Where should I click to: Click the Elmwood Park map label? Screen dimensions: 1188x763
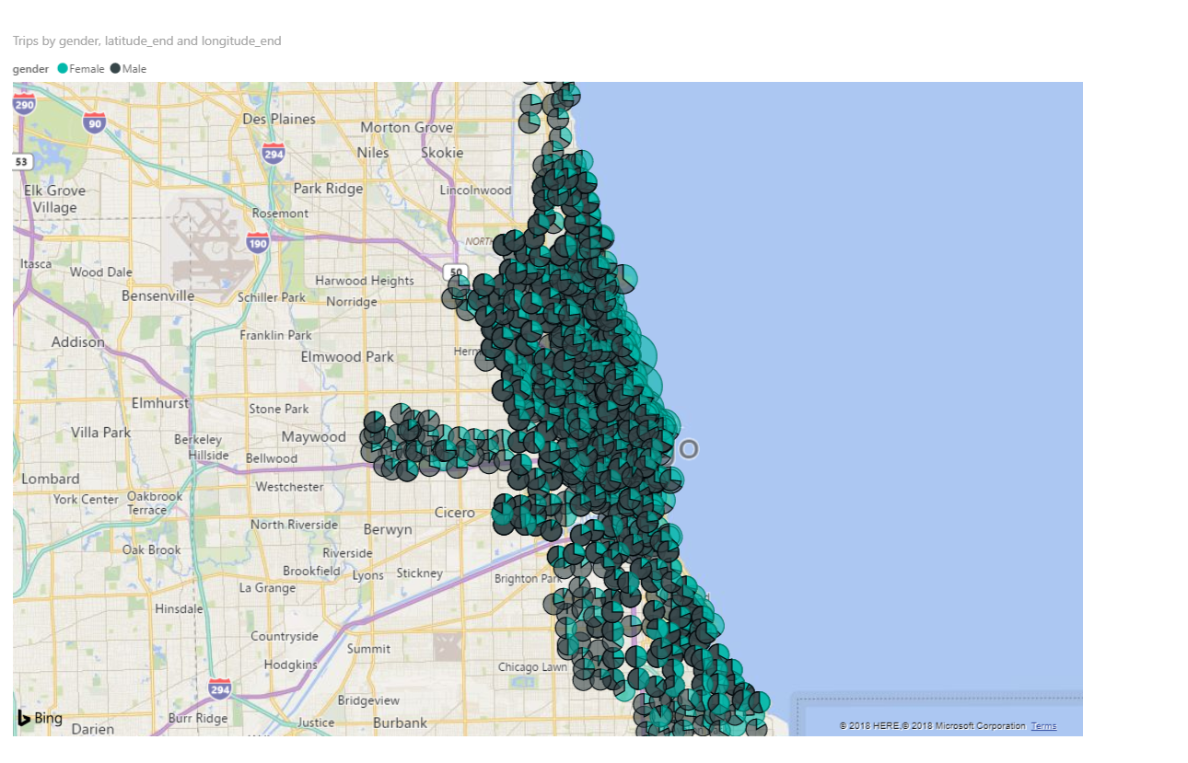point(347,357)
